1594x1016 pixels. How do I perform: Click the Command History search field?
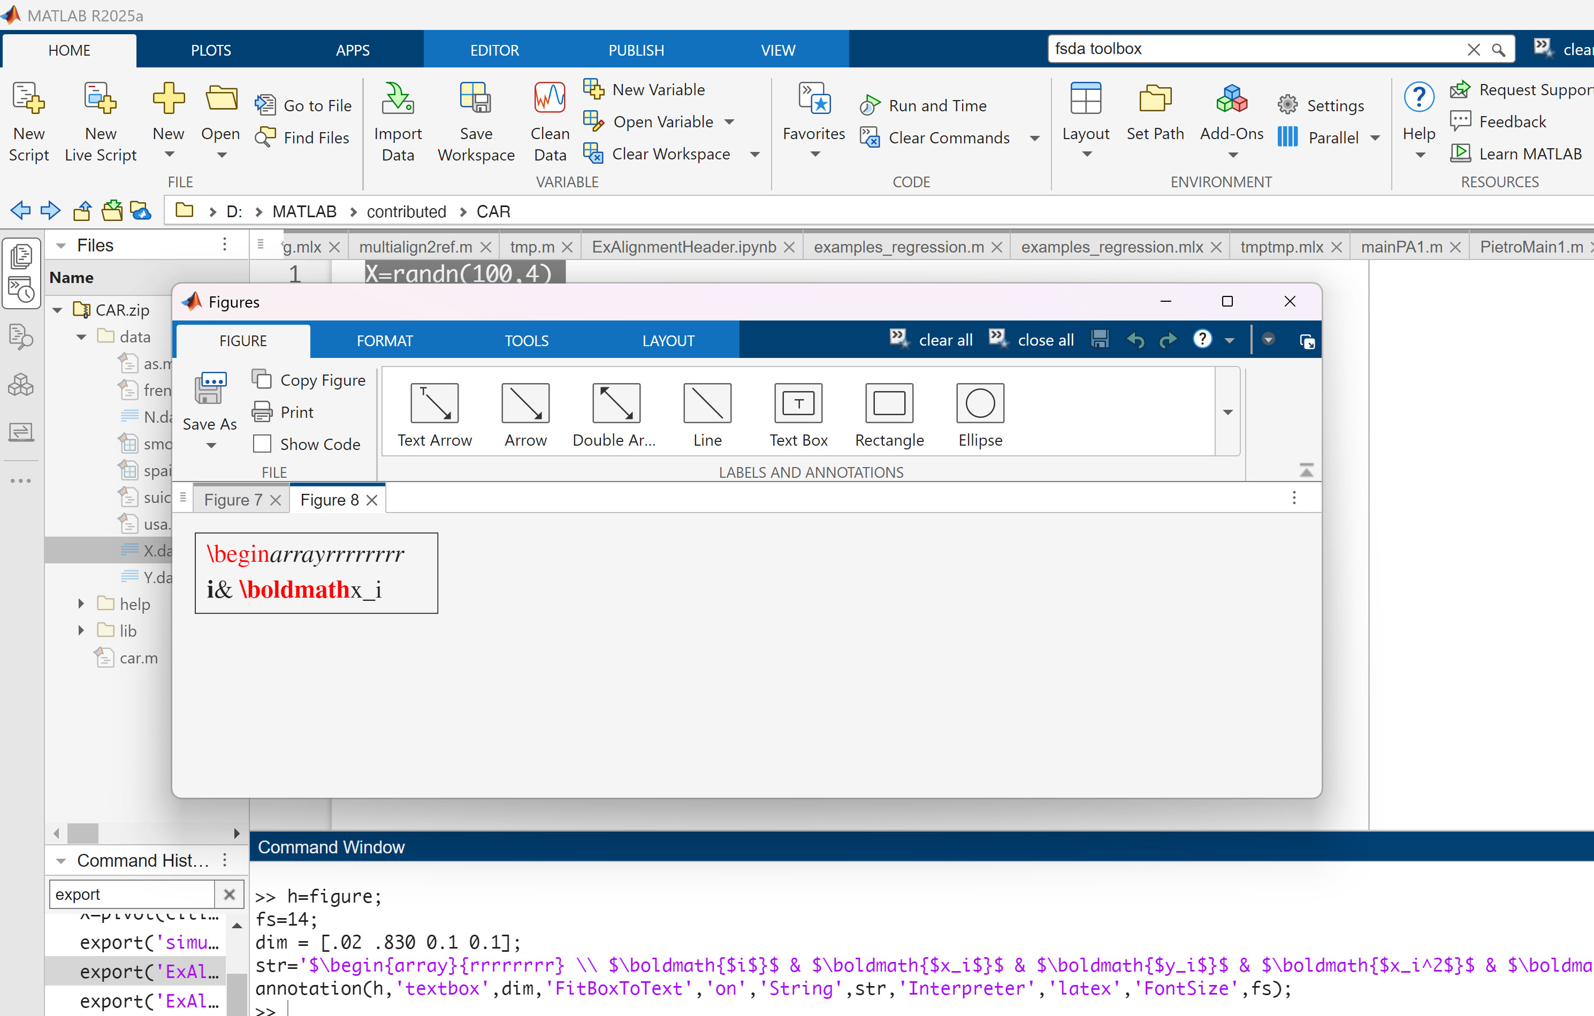click(x=131, y=894)
